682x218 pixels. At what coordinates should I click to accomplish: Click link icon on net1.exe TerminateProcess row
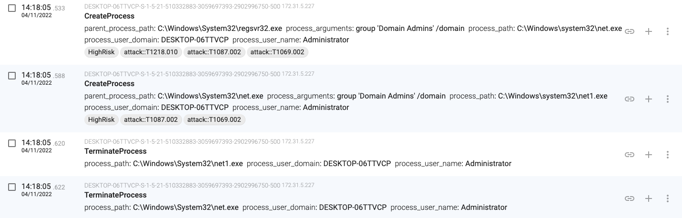click(630, 155)
